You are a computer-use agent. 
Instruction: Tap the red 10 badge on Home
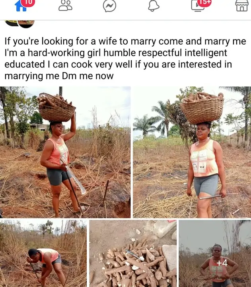[28, 2]
